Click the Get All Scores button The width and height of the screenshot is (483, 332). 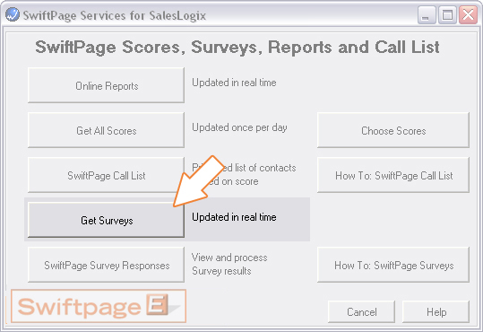click(x=107, y=130)
